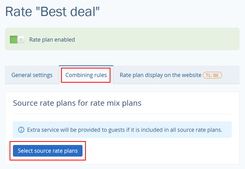Click the Rate "Best deal" page title
The image size is (245, 169).
(52, 12)
